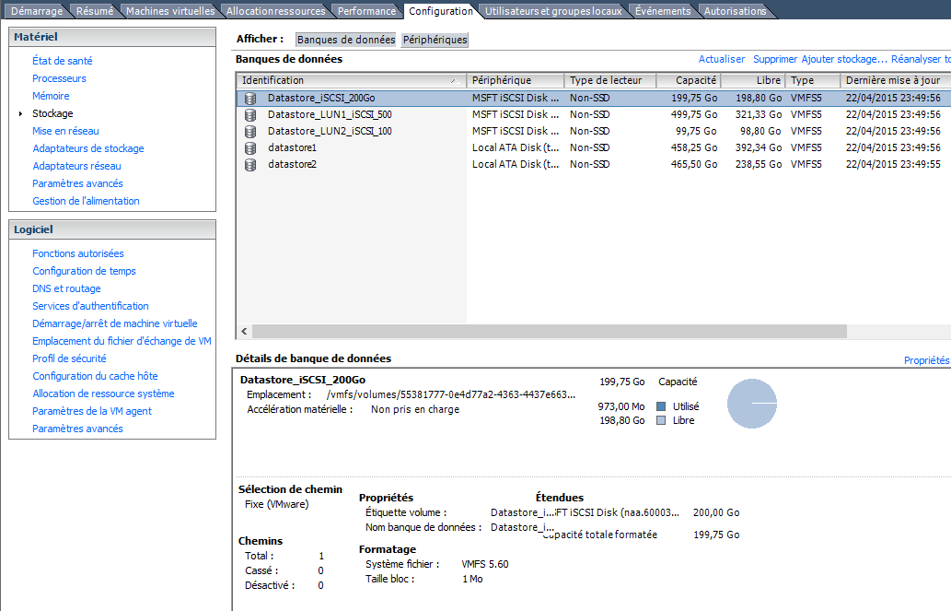Switch to the Résumé tab
951x611 pixels.
tap(94, 11)
